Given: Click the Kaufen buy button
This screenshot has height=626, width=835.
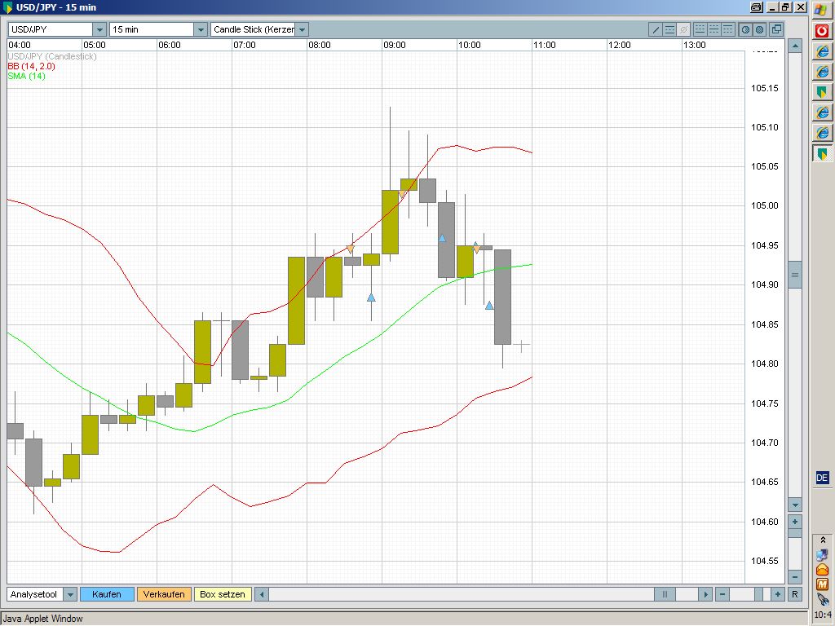Looking at the screenshot, I should pyautogui.click(x=107, y=594).
